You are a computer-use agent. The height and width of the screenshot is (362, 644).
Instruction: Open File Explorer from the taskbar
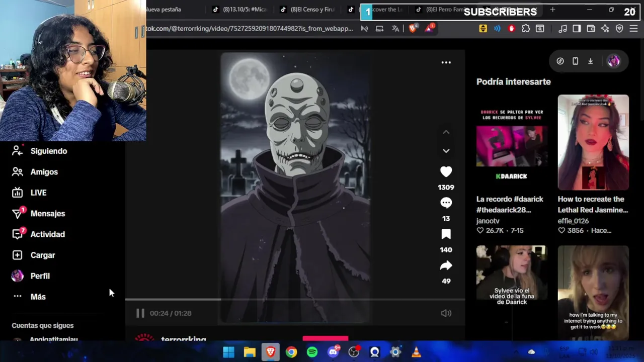click(250, 352)
